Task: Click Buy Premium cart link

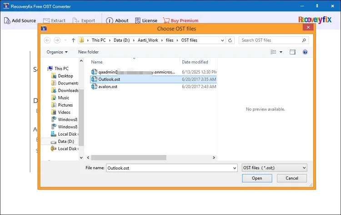Action: (x=181, y=20)
